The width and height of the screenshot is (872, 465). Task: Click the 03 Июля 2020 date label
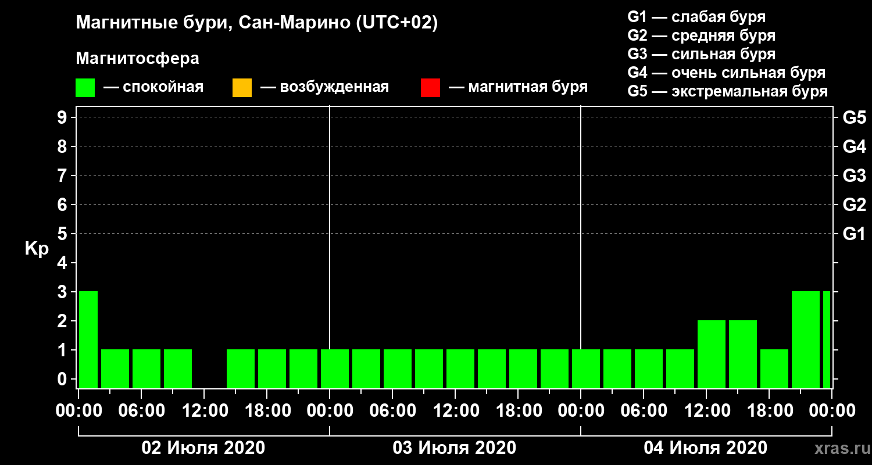(455, 448)
